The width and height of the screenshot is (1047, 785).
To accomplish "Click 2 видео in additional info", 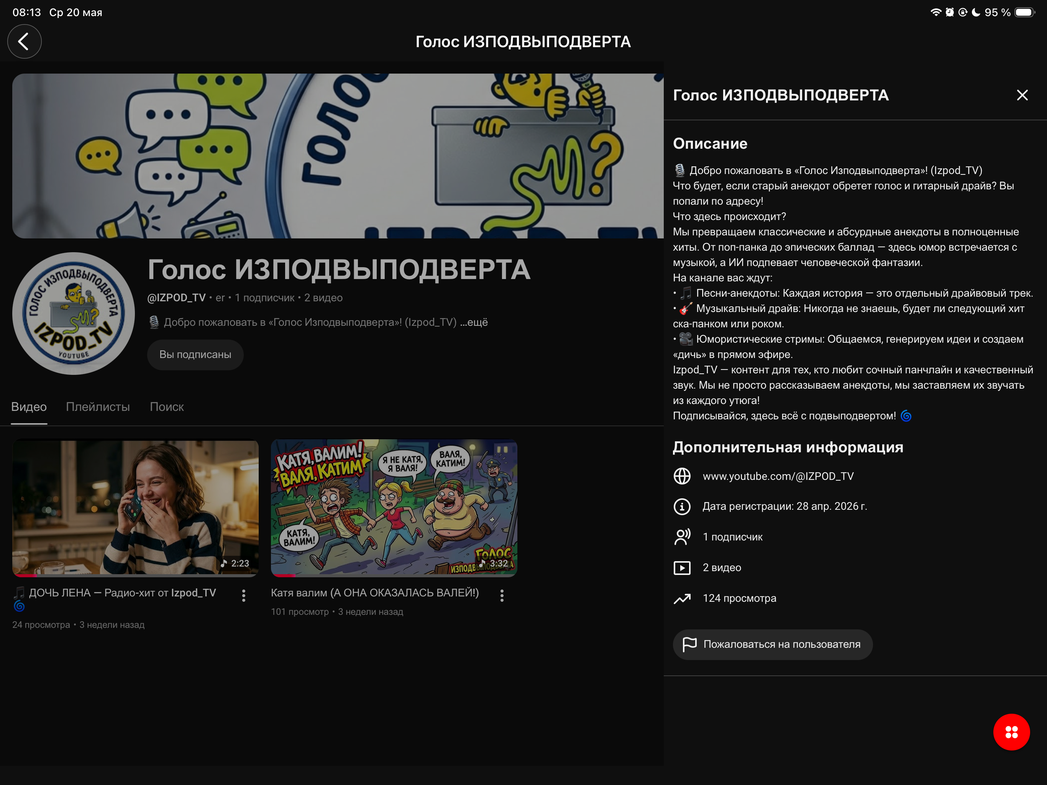I will pos(722,568).
